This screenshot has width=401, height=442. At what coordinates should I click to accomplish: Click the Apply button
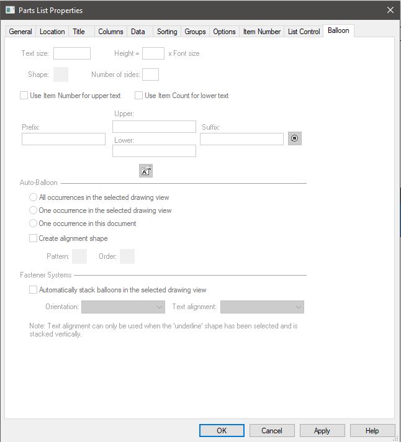point(322,430)
